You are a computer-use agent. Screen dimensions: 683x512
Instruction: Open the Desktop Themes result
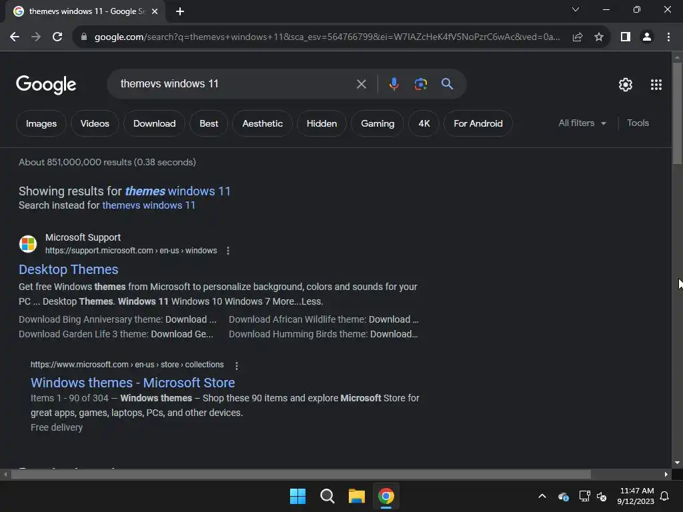tap(69, 269)
